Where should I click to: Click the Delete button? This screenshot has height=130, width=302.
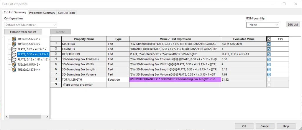(60, 32)
